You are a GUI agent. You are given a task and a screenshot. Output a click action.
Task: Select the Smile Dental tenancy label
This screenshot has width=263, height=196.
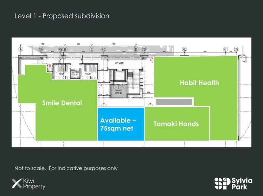[x=62, y=103]
